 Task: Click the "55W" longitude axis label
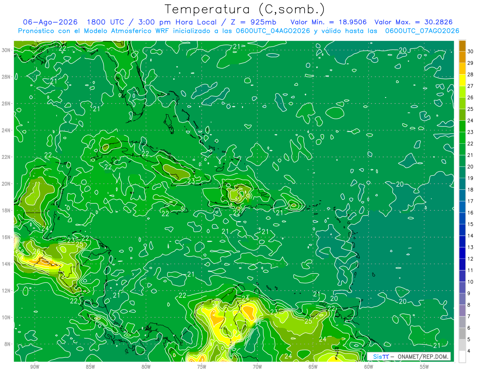424,367
